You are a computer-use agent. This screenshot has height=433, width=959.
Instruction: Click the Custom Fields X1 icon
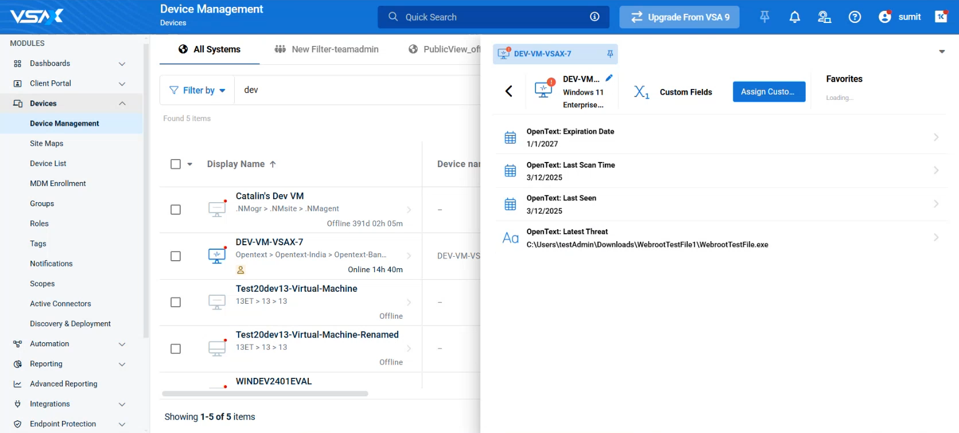point(642,92)
